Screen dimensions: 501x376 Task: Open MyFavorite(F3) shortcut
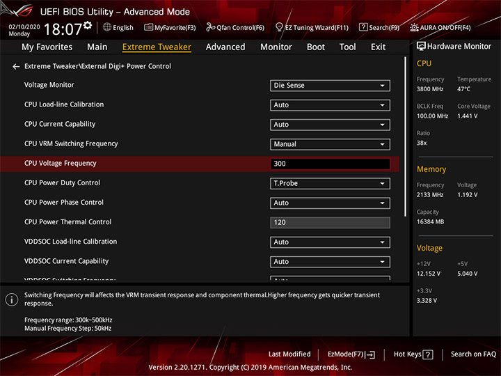170,27
